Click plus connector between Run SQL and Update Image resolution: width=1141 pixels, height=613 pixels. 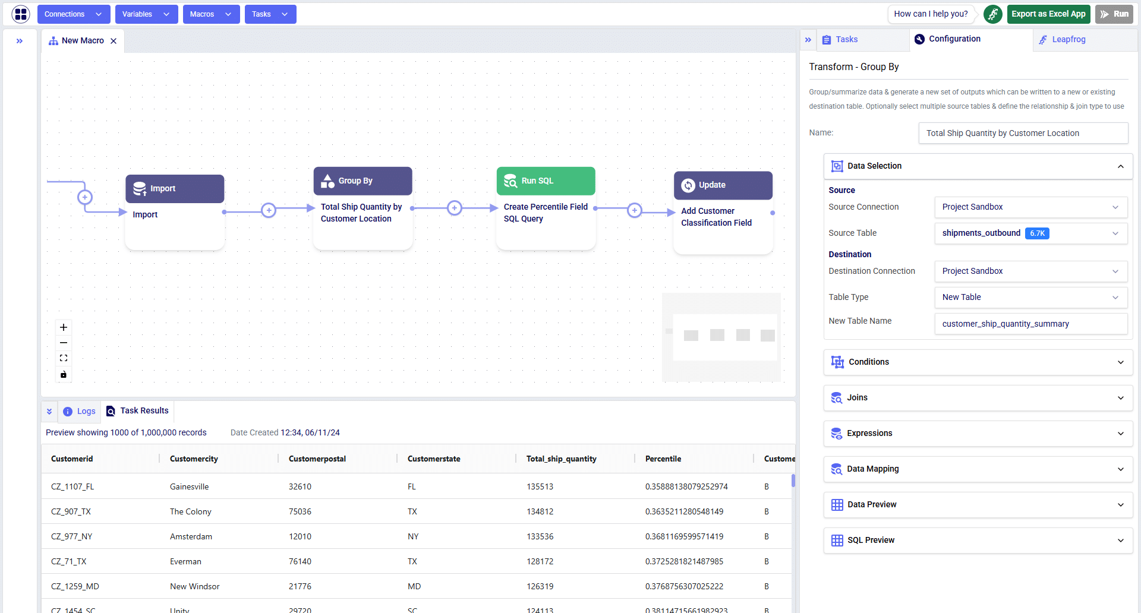(x=635, y=210)
